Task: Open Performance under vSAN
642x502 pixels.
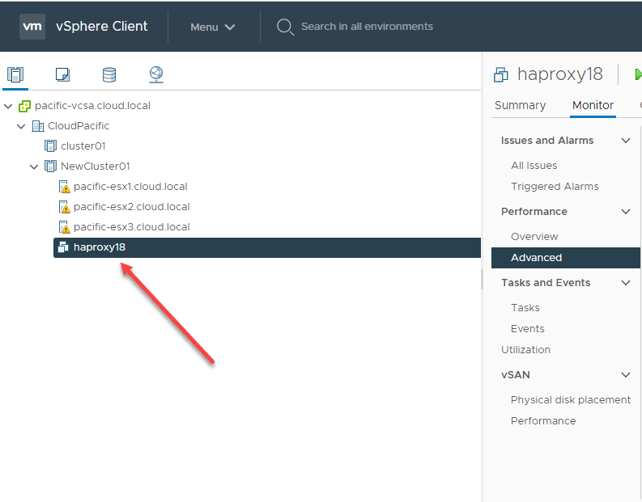Action: [543, 421]
